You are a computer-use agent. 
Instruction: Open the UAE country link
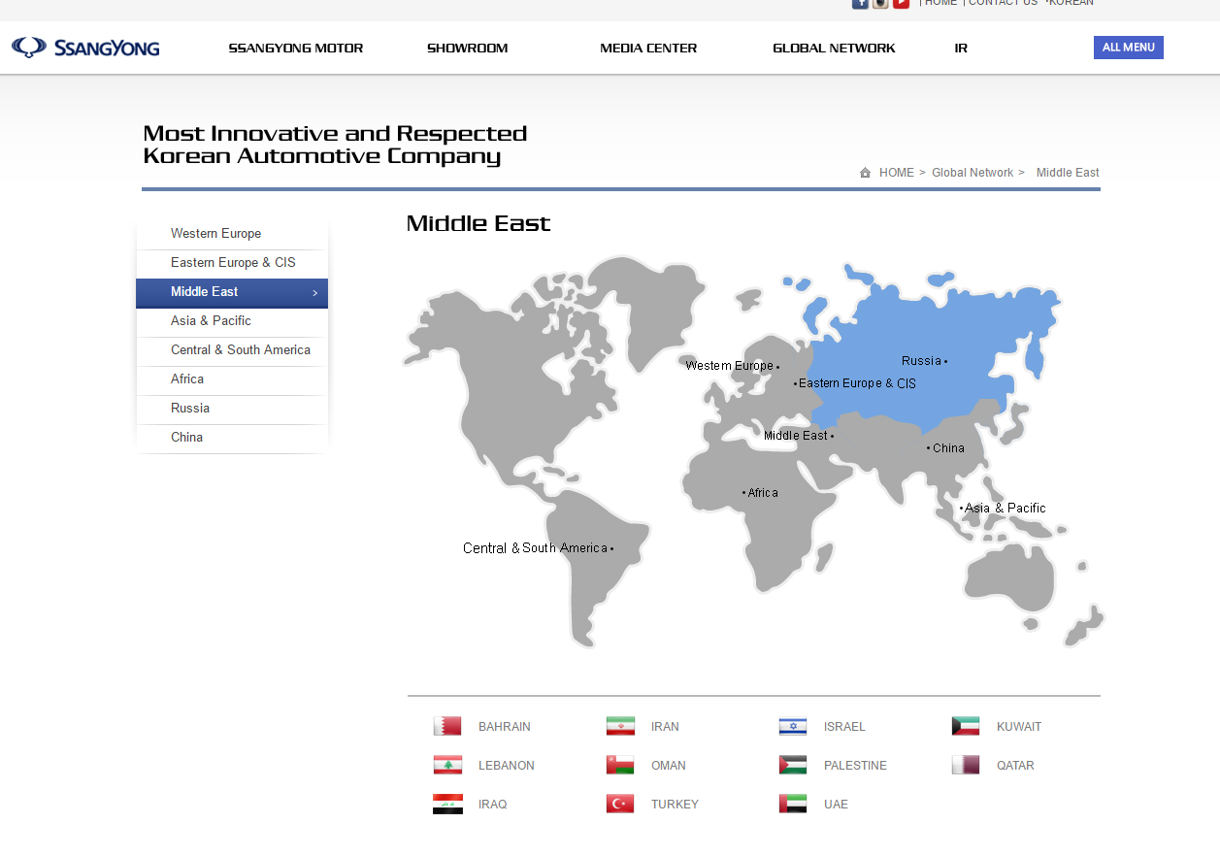click(836, 805)
